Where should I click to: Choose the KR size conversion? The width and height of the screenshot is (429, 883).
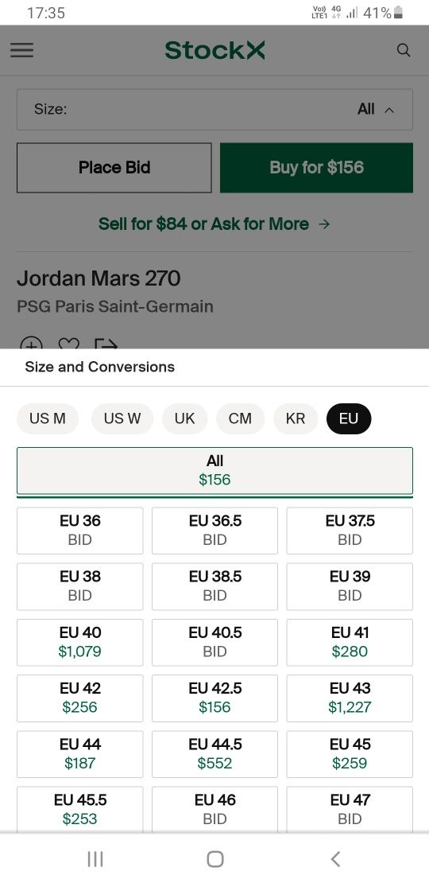[x=296, y=418]
